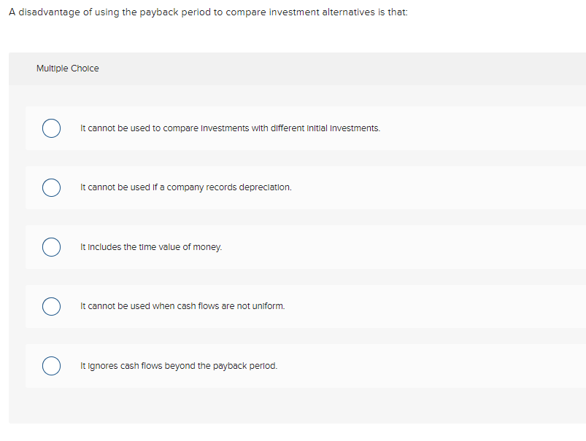This screenshot has width=586, height=441.
Task: Select the radio button about non-uniform cash flows
Action: click(x=51, y=306)
